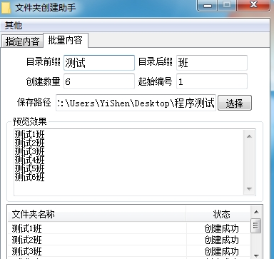Focus the 起始编号 field
Image resolution: width=274 pixels, height=259 pixels.
[x=212, y=81]
